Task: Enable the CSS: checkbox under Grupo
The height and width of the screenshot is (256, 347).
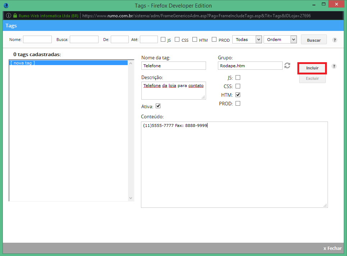Action: pos(238,86)
